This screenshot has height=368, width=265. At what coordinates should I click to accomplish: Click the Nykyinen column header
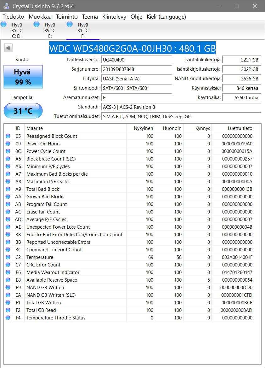(141, 128)
